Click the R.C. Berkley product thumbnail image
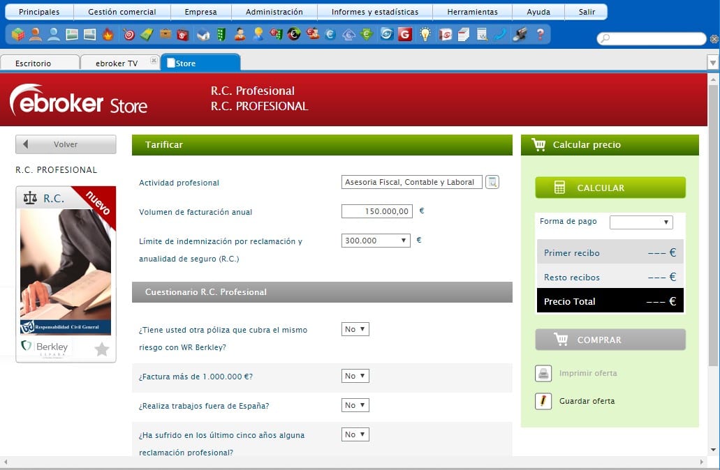Screen dimensions: 720x470 pyautogui.click(x=66, y=272)
